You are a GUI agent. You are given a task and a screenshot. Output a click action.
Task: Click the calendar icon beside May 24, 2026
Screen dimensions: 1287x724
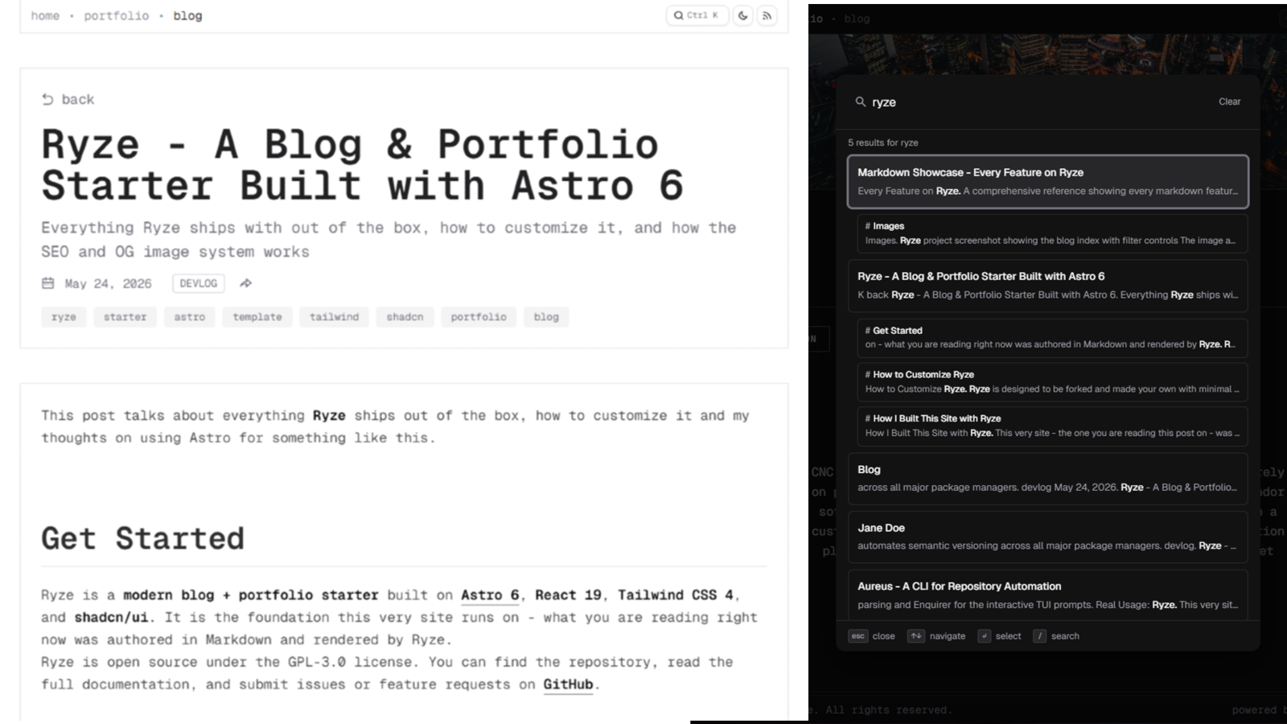[x=48, y=283]
